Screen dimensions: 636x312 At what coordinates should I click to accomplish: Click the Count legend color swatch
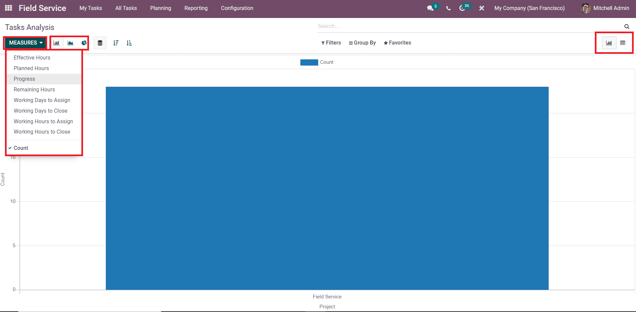[x=309, y=62]
